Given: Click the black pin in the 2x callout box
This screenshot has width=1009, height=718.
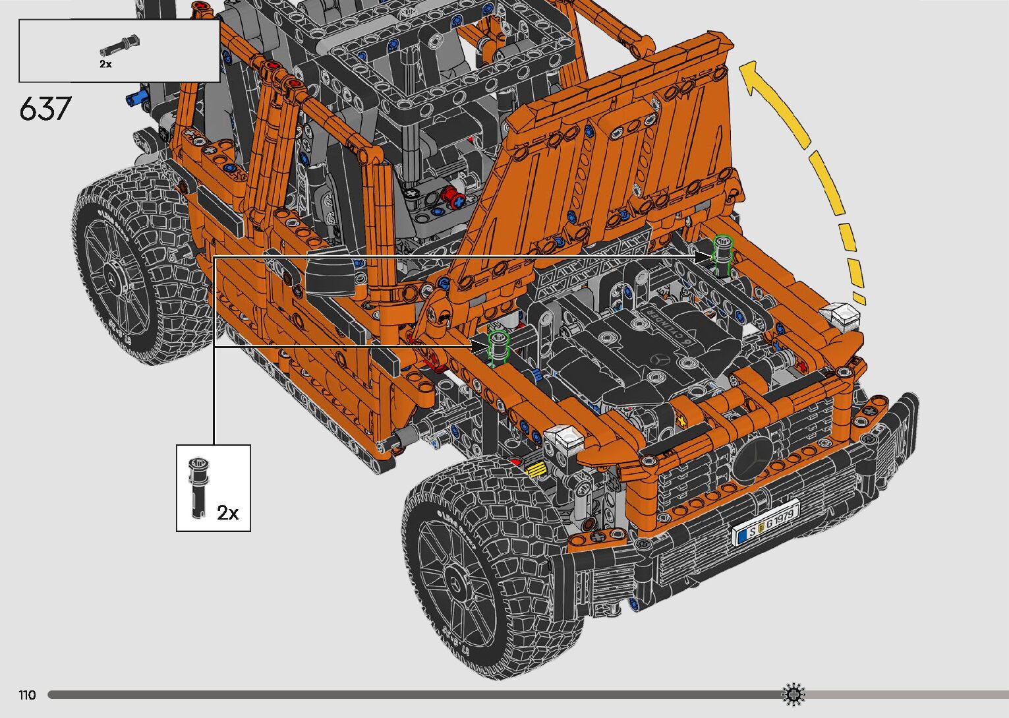Looking at the screenshot, I should click(198, 487).
